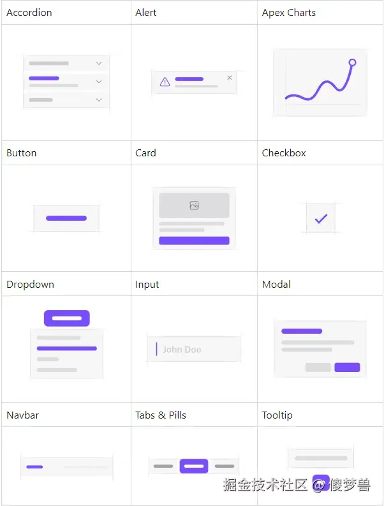Click the John Doe input field
Image resolution: width=384 pixels, height=506 pixels.
194,350
